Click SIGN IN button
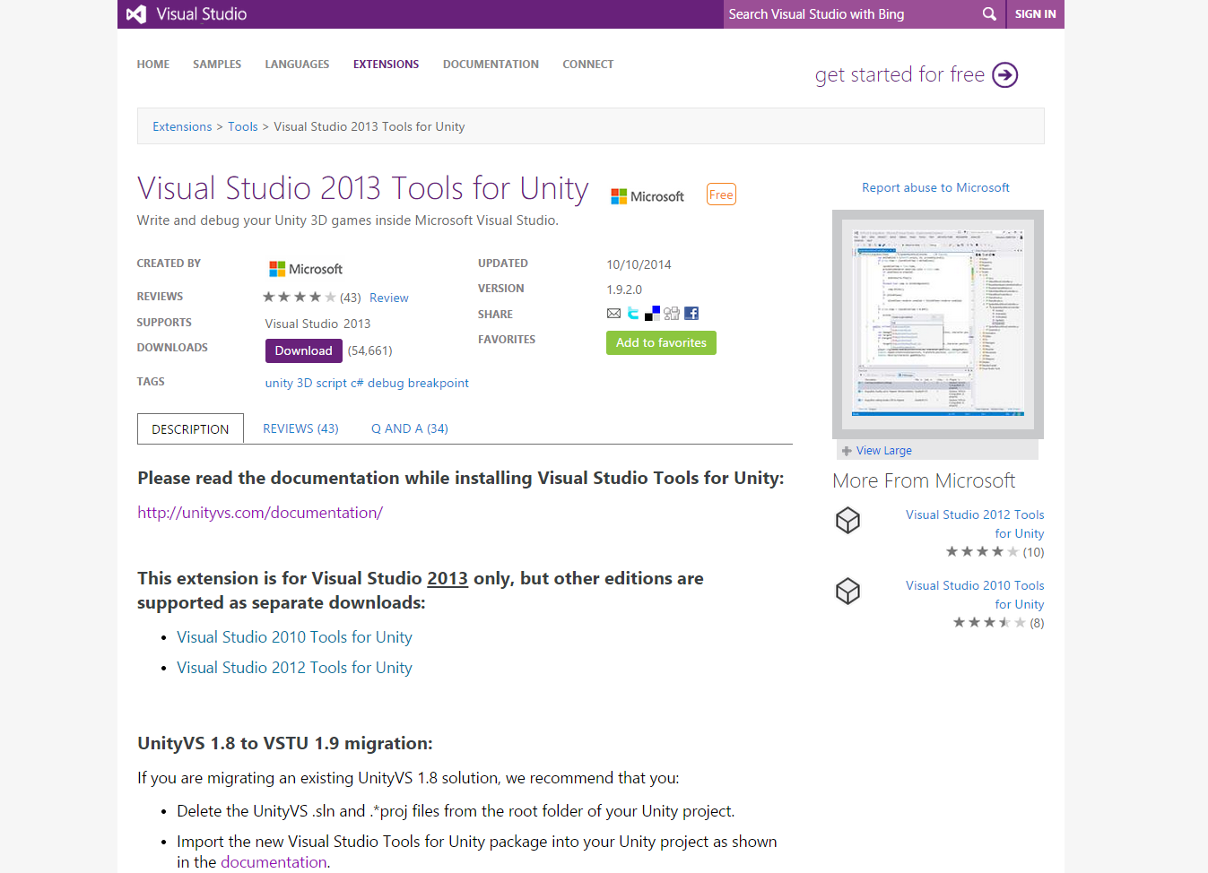This screenshot has height=873, width=1208. point(1035,14)
